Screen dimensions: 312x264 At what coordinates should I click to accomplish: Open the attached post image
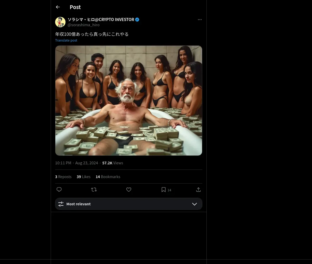[128, 101]
